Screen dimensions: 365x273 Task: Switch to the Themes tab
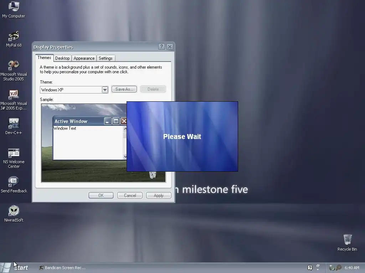[44, 58]
